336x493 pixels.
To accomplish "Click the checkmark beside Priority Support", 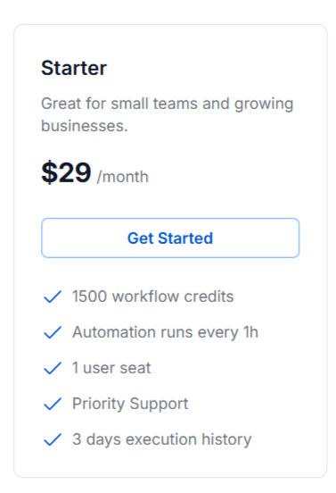I will pos(53,404).
